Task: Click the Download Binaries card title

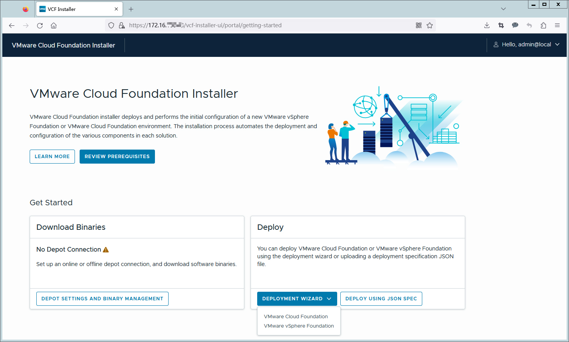Action: 71,227
